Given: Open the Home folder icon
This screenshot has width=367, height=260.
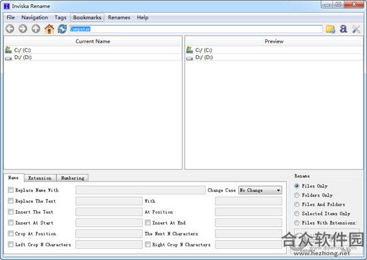Looking at the screenshot, I should pos(49,29).
